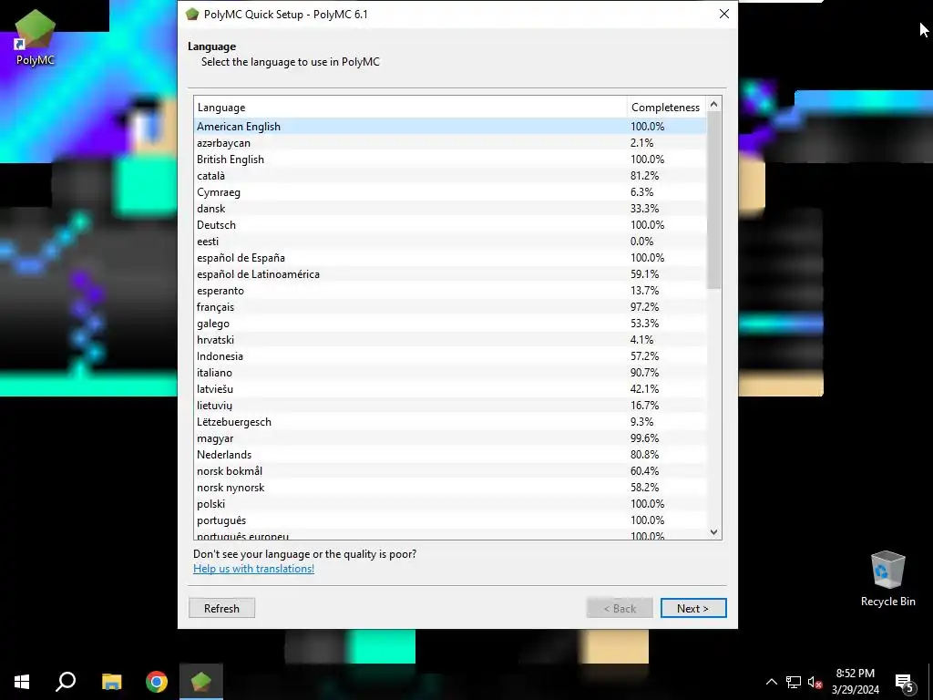The image size is (933, 700).
Task: Select the American English row
Action: [450, 126]
